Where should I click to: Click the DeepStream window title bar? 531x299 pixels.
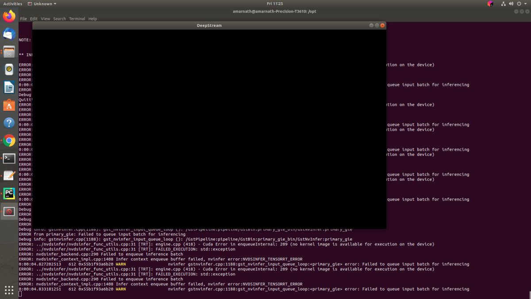click(209, 25)
